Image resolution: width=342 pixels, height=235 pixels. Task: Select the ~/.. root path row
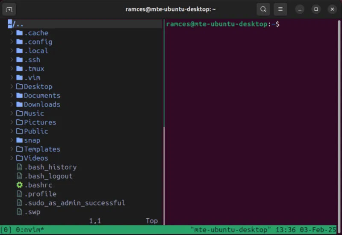(85, 24)
